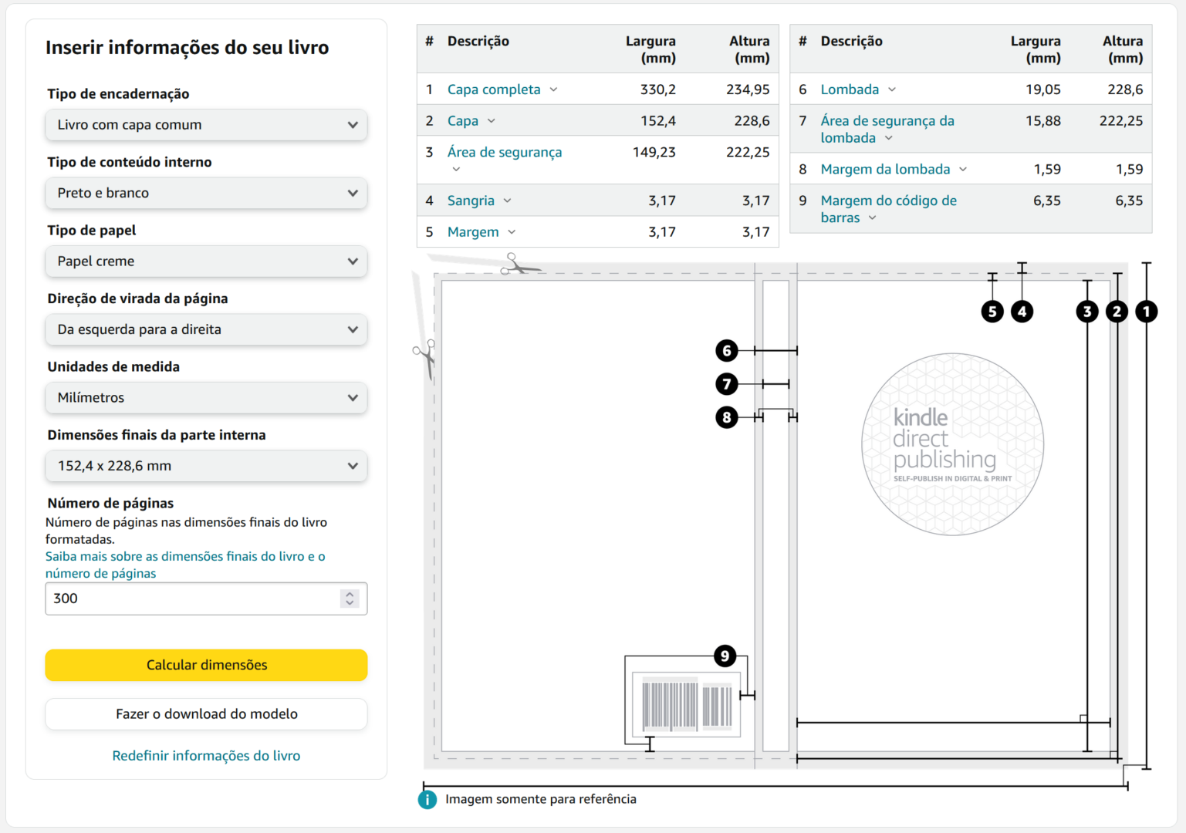Click the Área de segurança width 149,23
1186x833 pixels.
[x=654, y=152]
